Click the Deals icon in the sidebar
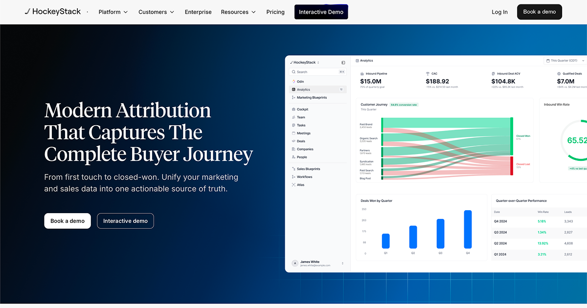 coord(293,141)
